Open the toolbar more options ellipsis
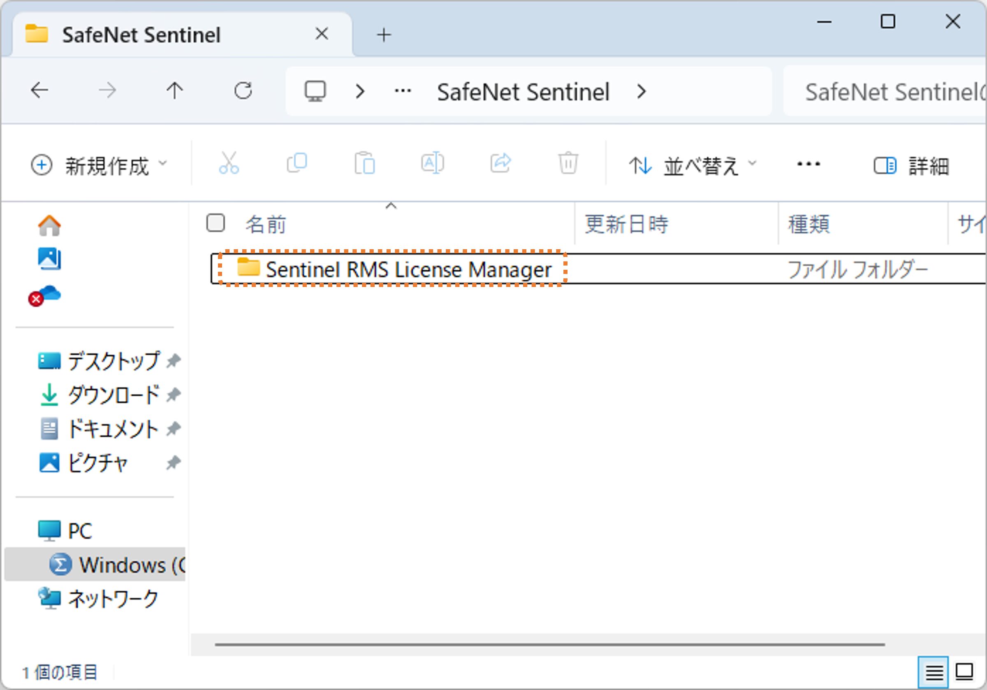Viewport: 987px width, 690px height. (x=809, y=164)
